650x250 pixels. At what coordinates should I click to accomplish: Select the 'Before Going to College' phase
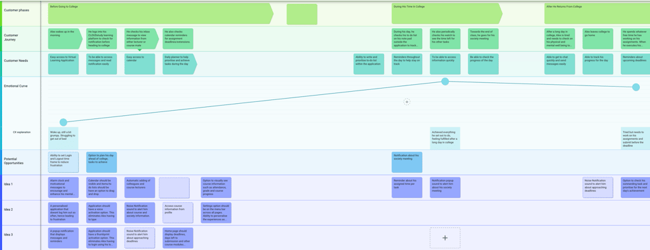click(x=161, y=14)
